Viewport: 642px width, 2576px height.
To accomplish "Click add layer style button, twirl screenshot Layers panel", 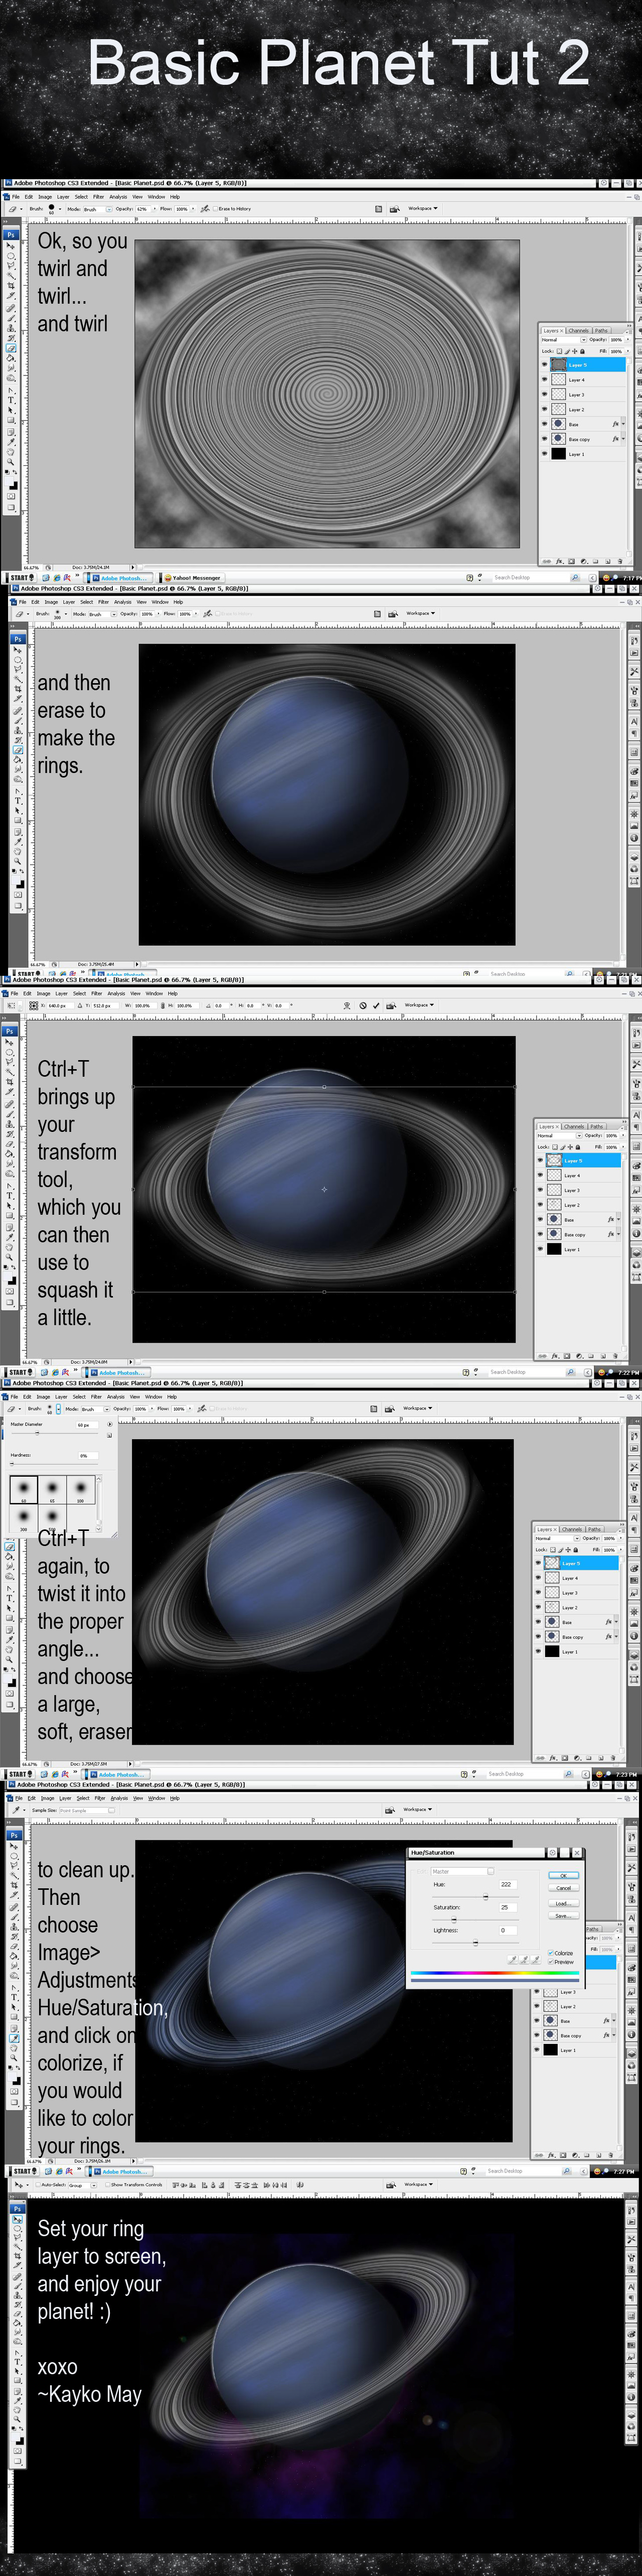I will click(559, 561).
